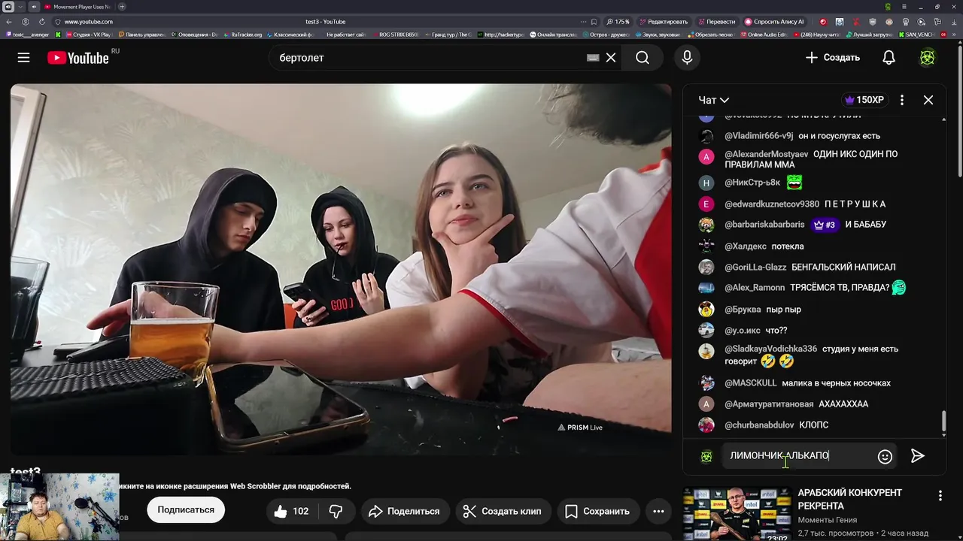This screenshot has height=541, width=963.
Task: Expand the tab list chevron at the tab strip
Action: 21,7
